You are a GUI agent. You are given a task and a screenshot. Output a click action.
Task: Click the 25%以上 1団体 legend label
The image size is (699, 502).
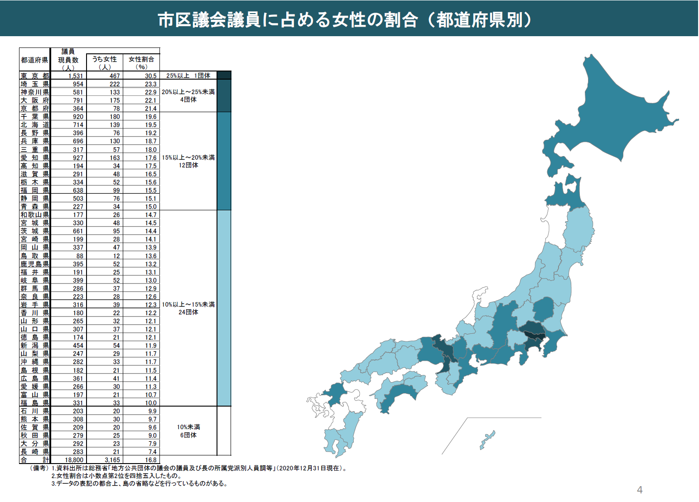pyautogui.click(x=188, y=76)
